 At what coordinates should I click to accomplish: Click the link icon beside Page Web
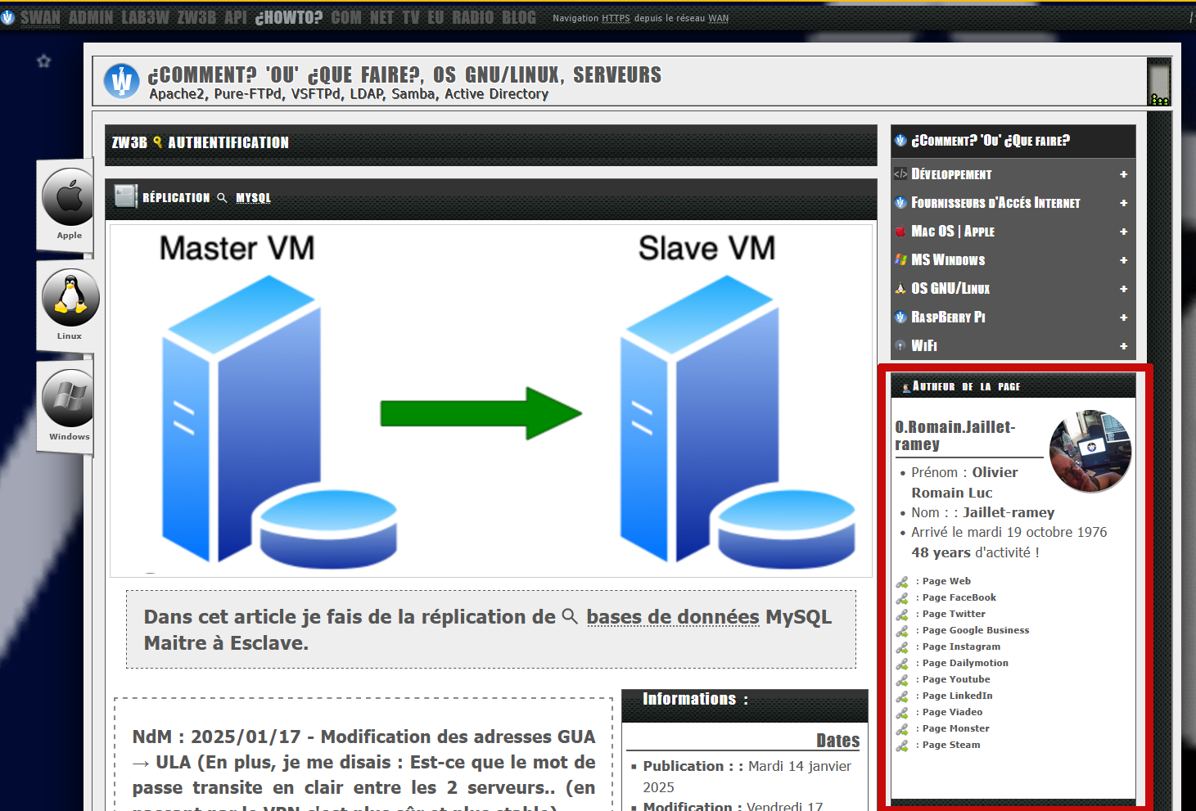click(902, 582)
